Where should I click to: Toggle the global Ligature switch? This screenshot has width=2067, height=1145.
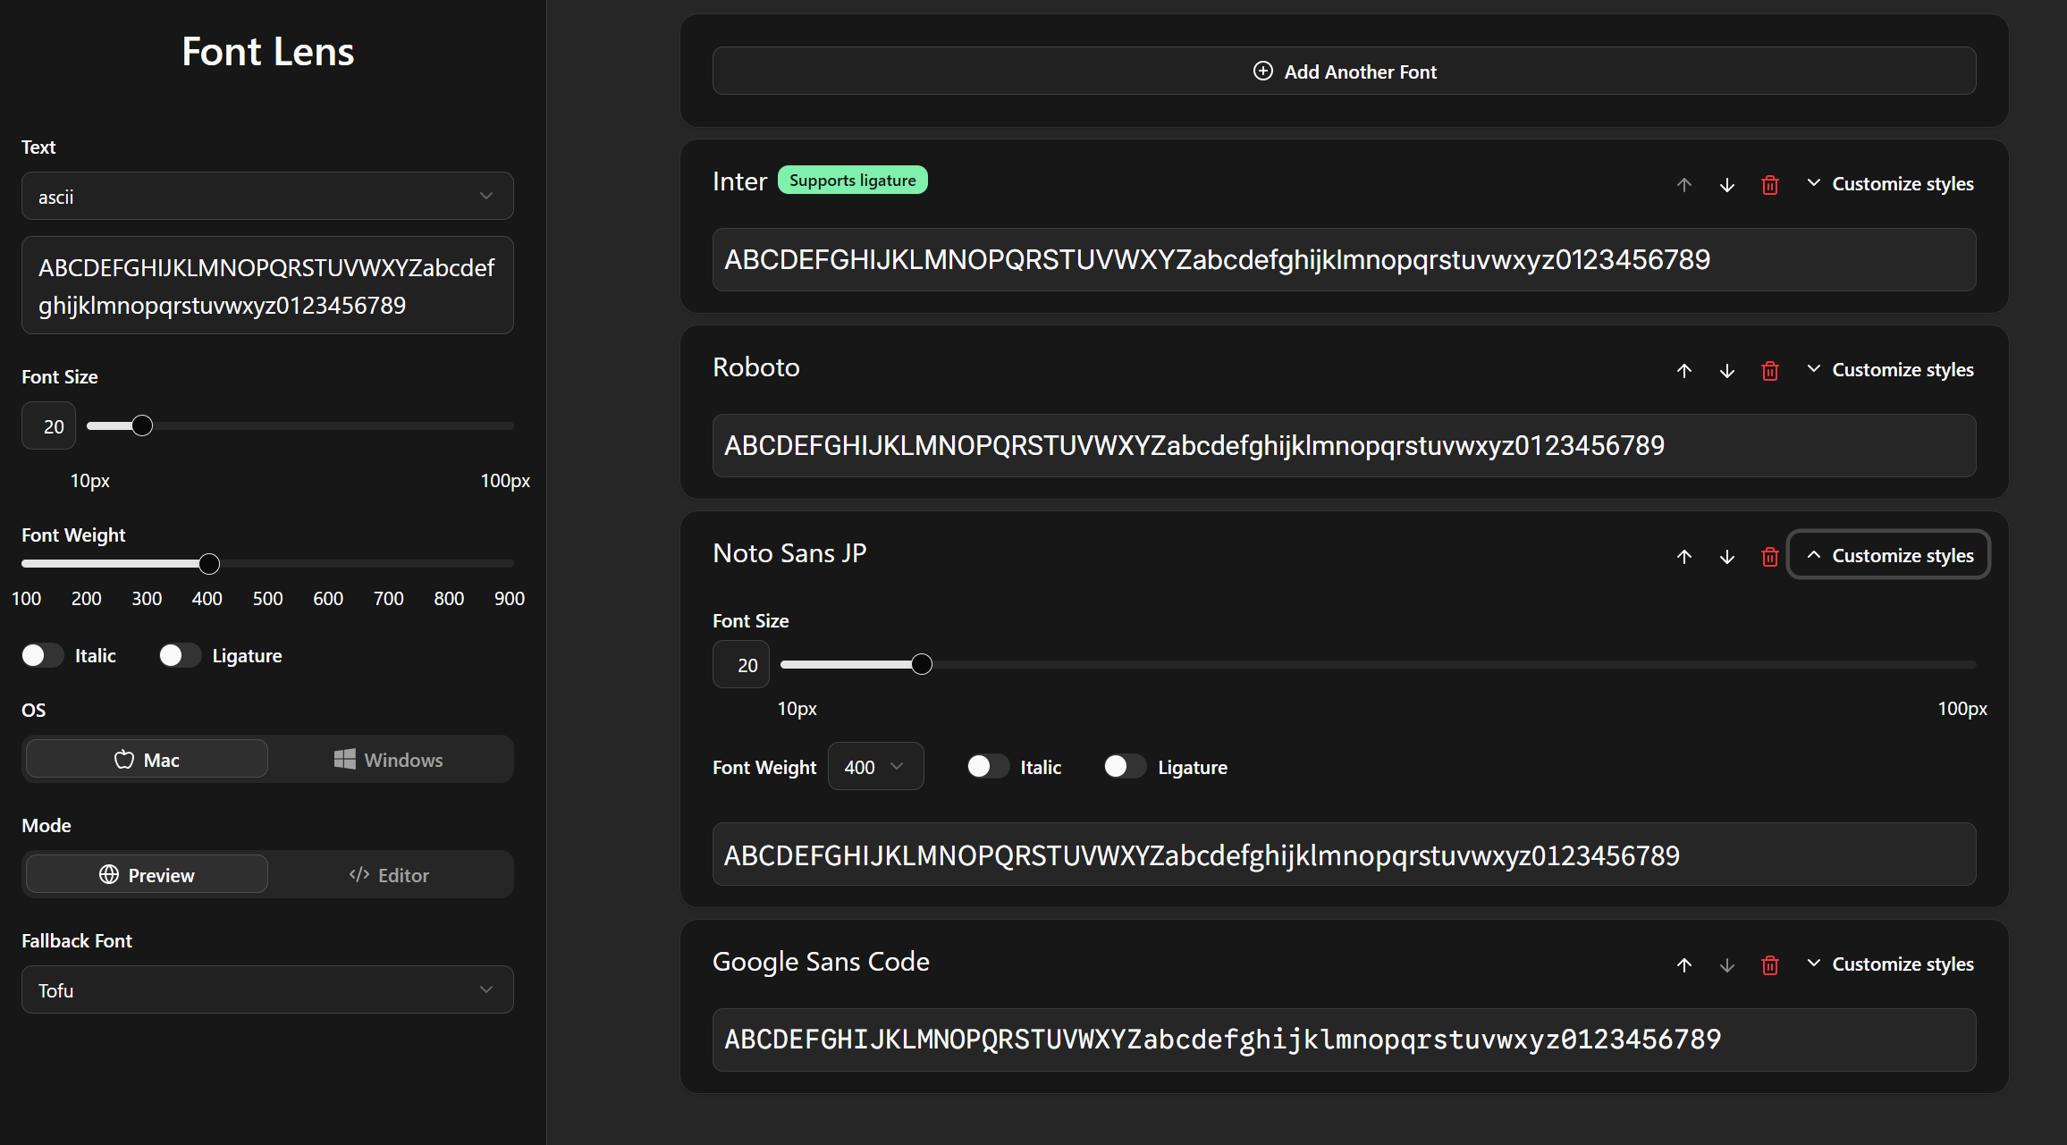[180, 655]
